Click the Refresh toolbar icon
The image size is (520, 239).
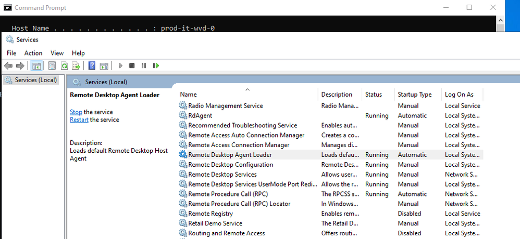point(64,66)
